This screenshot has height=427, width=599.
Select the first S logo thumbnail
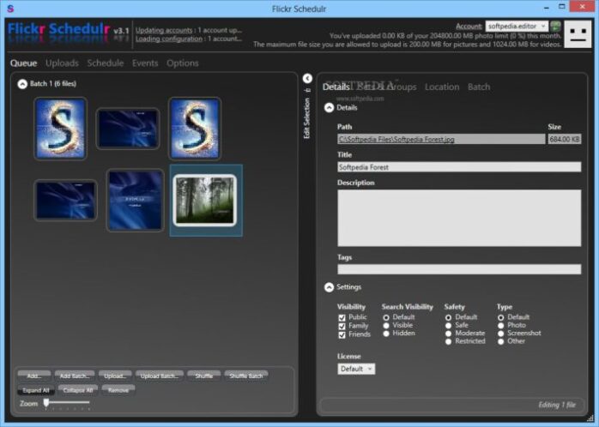click(60, 128)
